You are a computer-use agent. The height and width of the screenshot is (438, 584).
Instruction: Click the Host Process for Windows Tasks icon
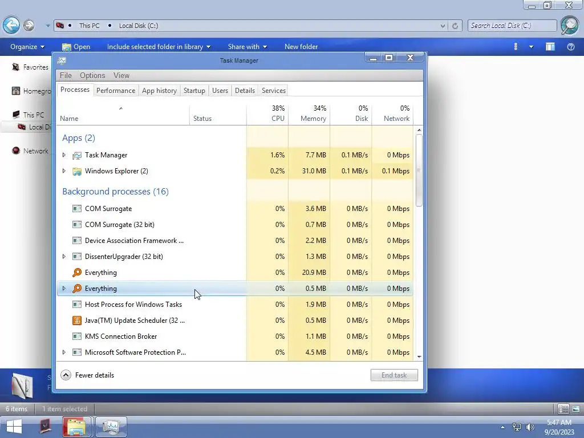(77, 305)
